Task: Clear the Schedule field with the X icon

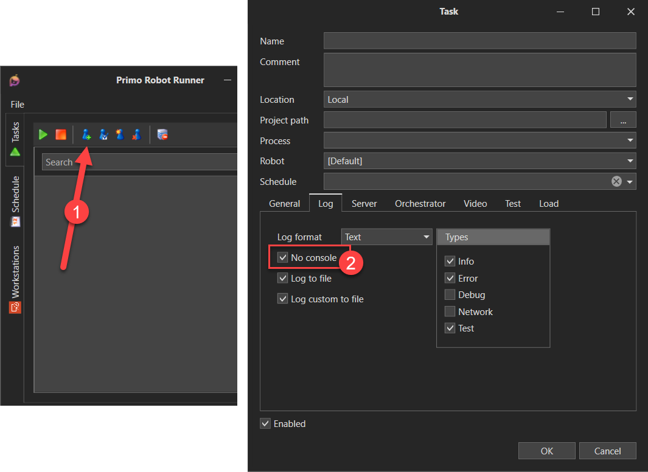Action: [x=616, y=181]
